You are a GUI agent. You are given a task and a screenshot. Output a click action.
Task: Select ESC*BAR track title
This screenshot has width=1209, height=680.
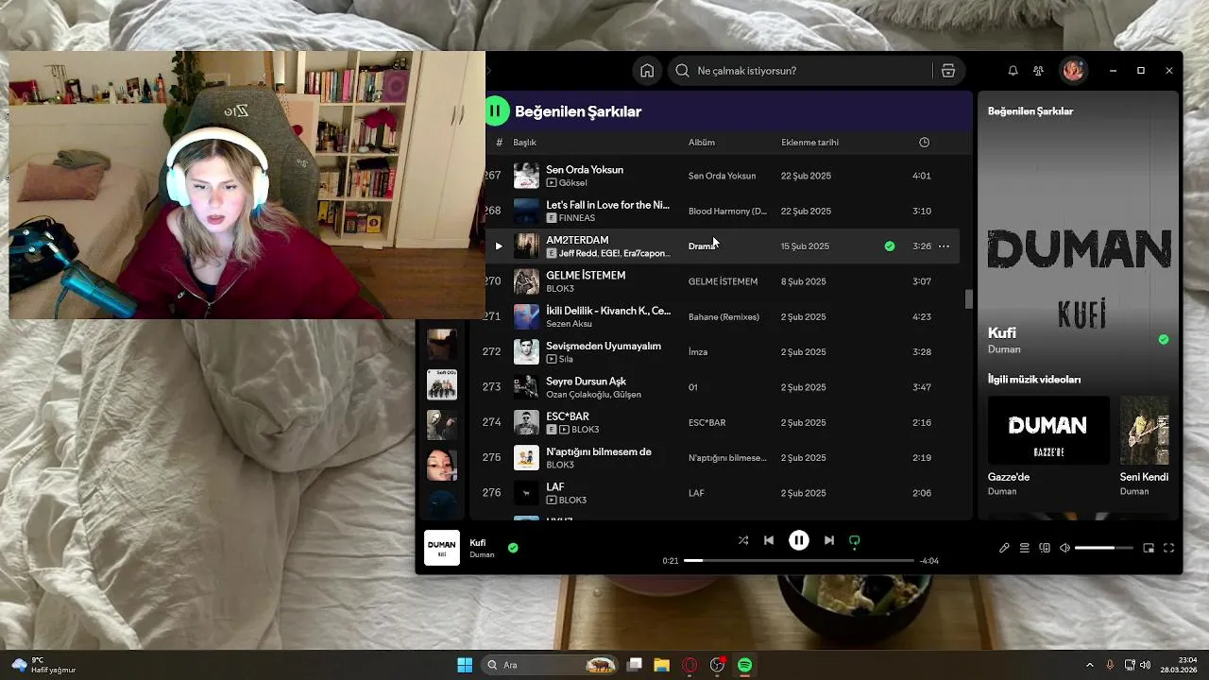coord(568,416)
